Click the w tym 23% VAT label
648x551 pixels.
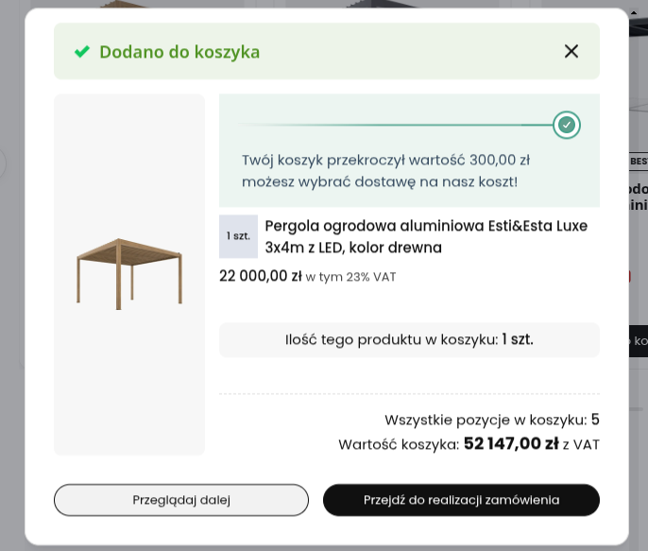(350, 277)
